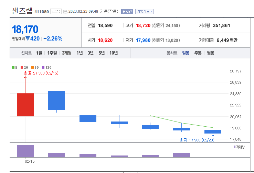Select the 5년 line chart tab
This screenshot has width=254, height=173.
point(102,53)
